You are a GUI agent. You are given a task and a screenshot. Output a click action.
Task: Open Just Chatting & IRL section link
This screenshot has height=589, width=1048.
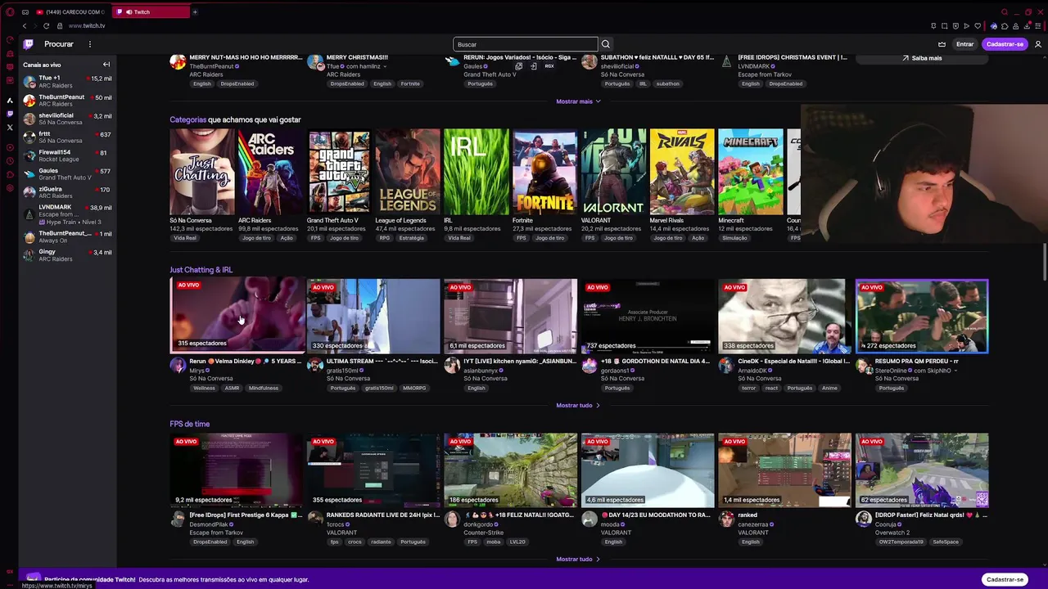coord(201,269)
